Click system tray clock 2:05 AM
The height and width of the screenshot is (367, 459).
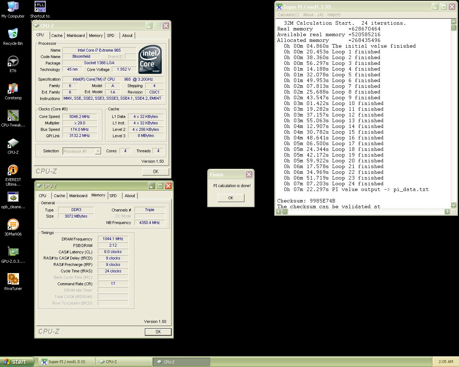click(446, 362)
